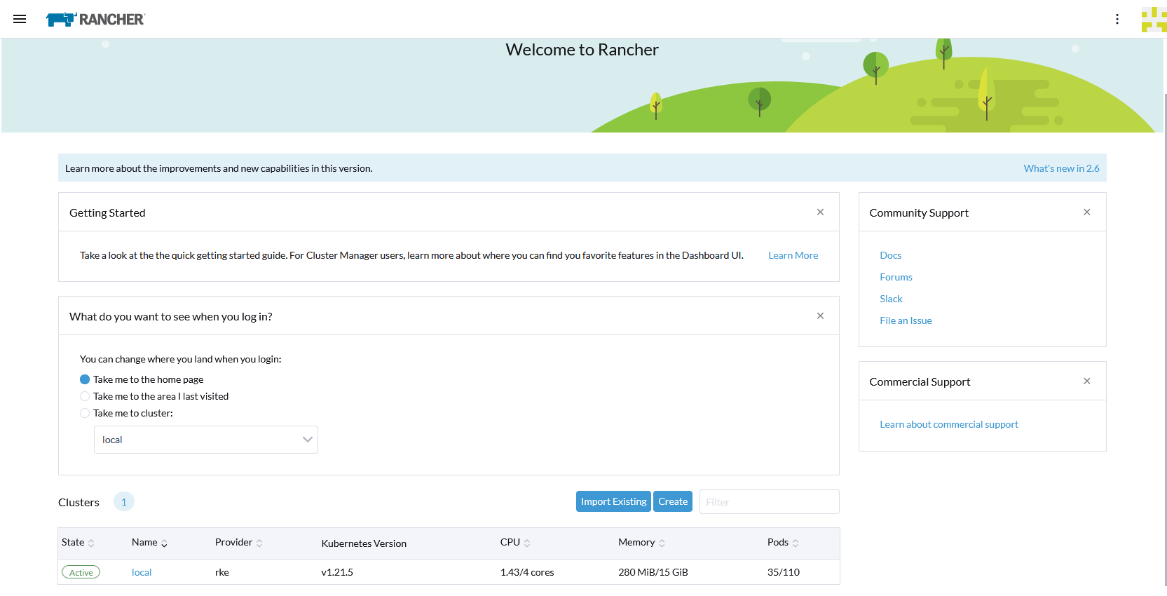Click Learn More in Getting Started
This screenshot has width=1167, height=596.
793,255
